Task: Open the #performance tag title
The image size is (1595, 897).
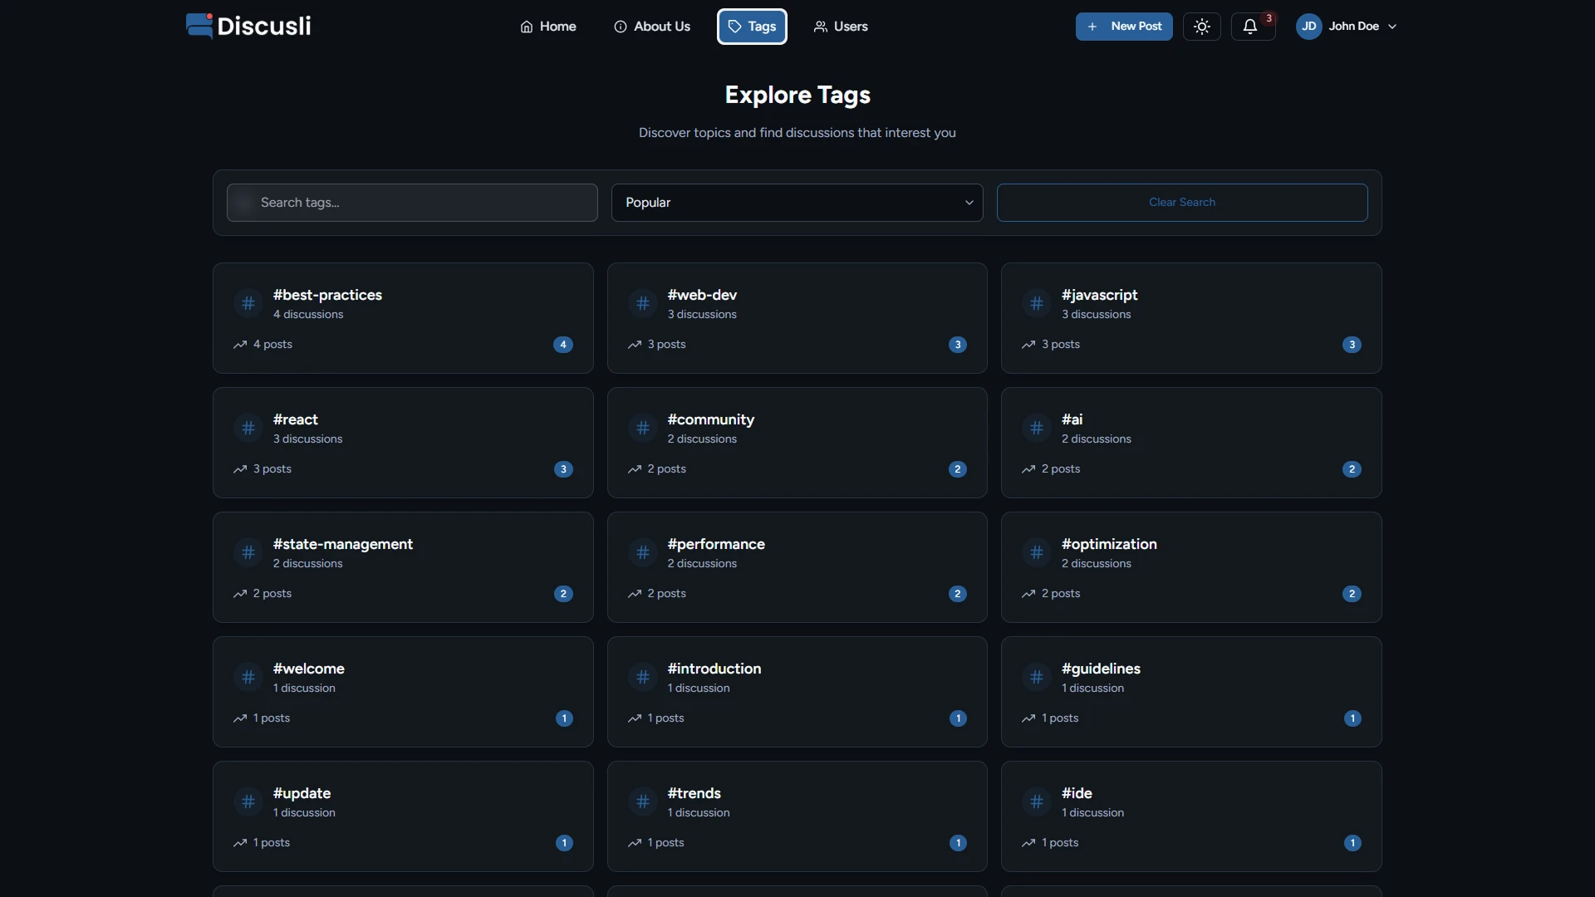Action: 716,544
